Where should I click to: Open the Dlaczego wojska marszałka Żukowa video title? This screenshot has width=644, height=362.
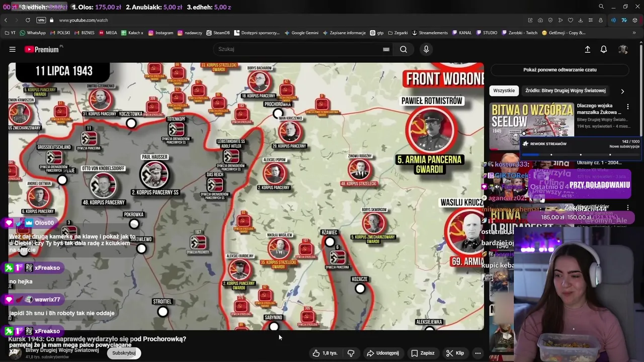(x=599, y=109)
